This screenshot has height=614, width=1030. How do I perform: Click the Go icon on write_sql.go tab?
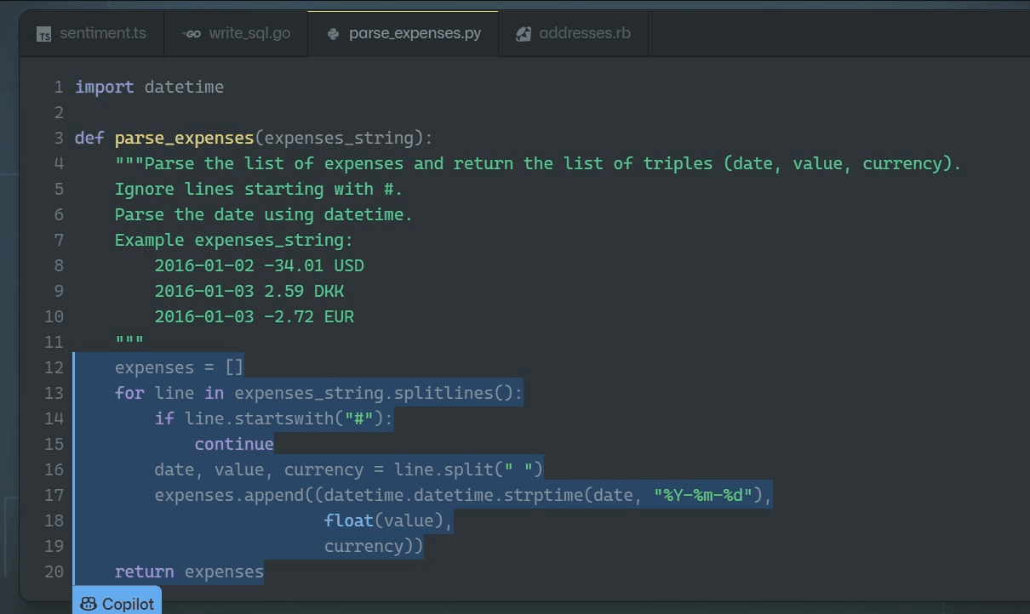pos(192,34)
